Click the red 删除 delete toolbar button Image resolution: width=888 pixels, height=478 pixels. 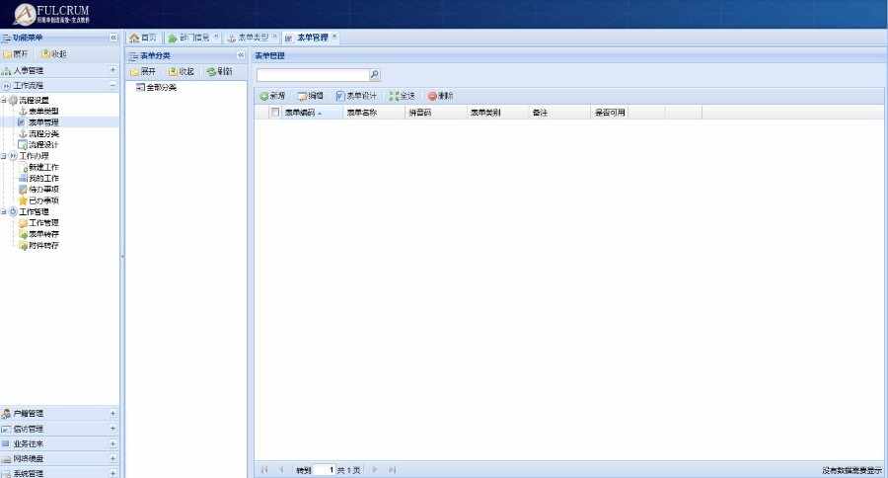pos(441,96)
